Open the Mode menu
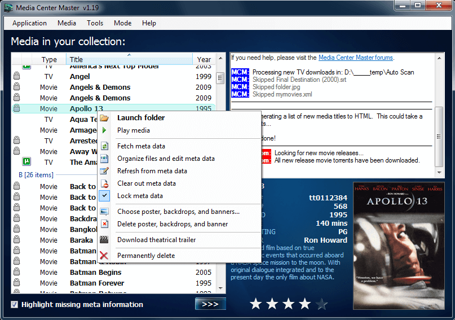Viewport: 455px width, 320px height. 122,23
